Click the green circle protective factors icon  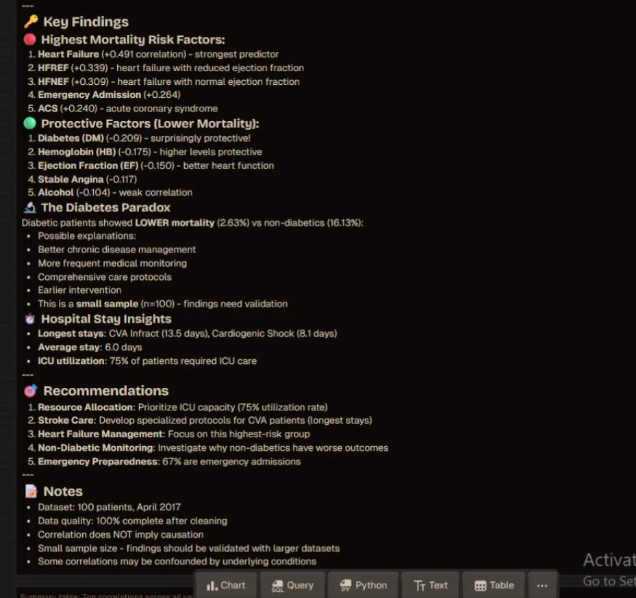(29, 123)
